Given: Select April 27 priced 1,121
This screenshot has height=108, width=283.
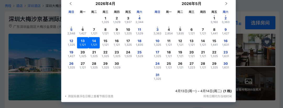Looking at the screenshot, I should 83,65.
